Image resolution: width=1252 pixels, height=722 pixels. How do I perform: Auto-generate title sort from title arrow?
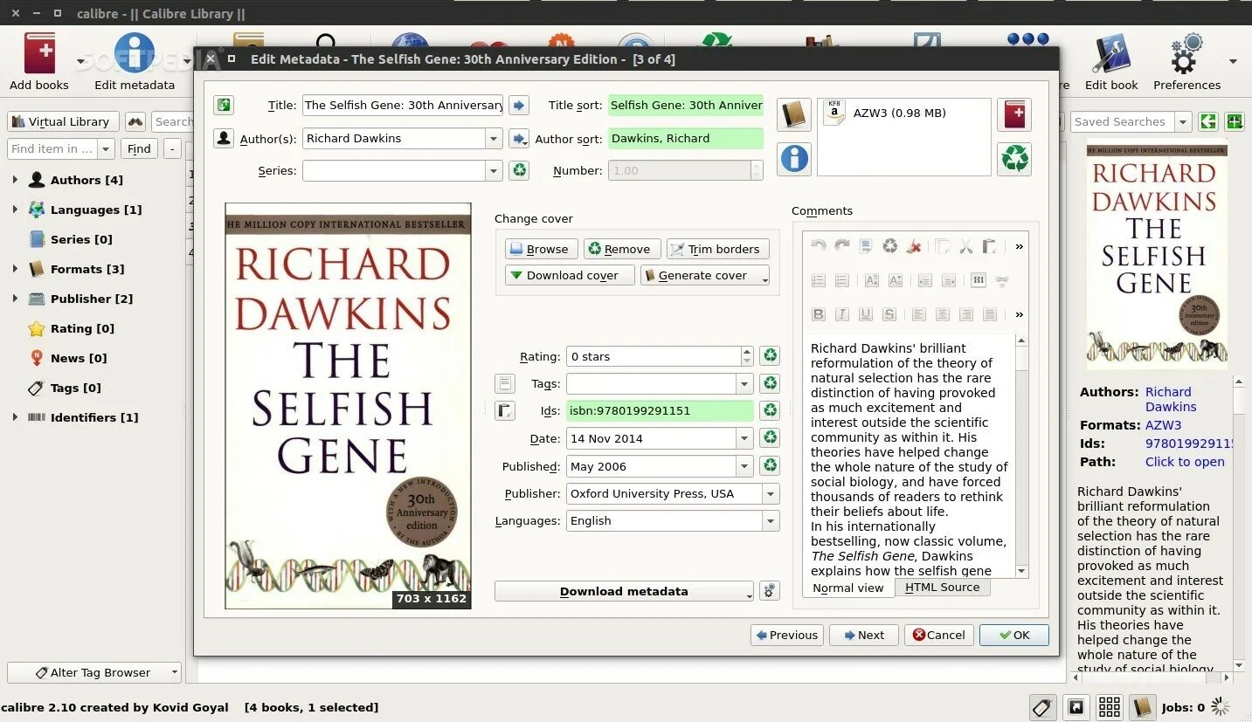(x=519, y=105)
